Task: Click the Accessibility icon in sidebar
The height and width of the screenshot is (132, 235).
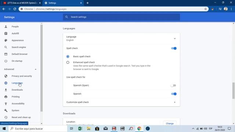Action: [x=6, y=103]
